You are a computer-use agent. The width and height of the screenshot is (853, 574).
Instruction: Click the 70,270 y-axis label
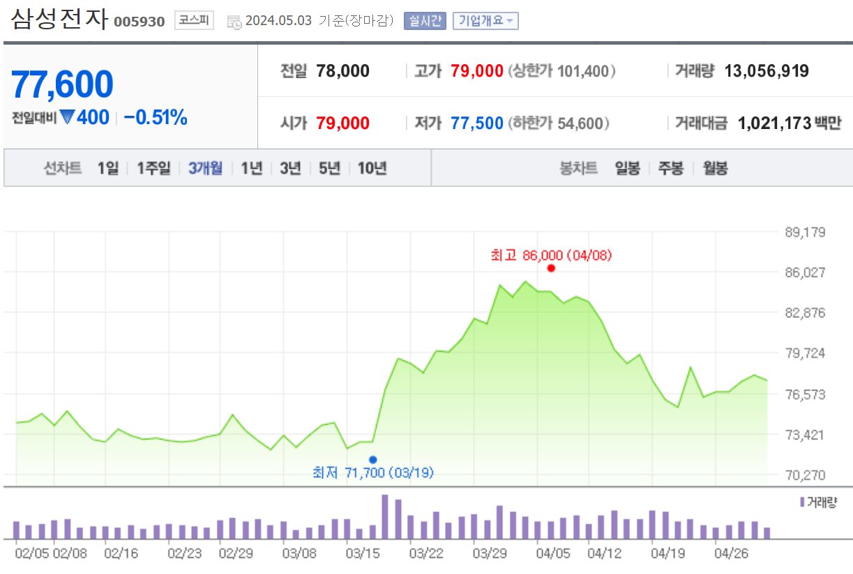[x=806, y=475]
